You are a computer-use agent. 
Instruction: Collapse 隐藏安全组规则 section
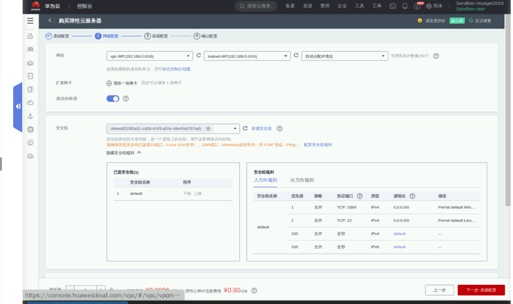coord(124,153)
